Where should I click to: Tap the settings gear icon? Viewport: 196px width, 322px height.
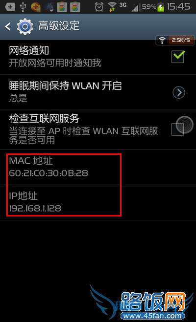click(25, 27)
